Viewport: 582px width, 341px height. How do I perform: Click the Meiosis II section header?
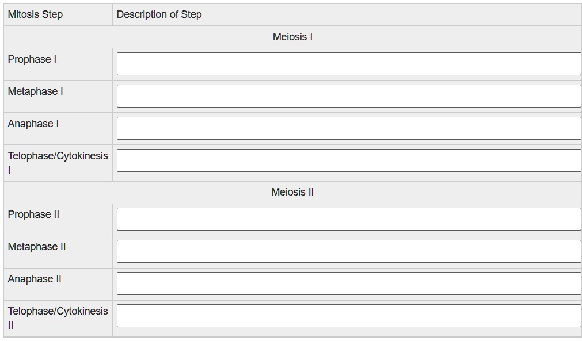point(291,192)
